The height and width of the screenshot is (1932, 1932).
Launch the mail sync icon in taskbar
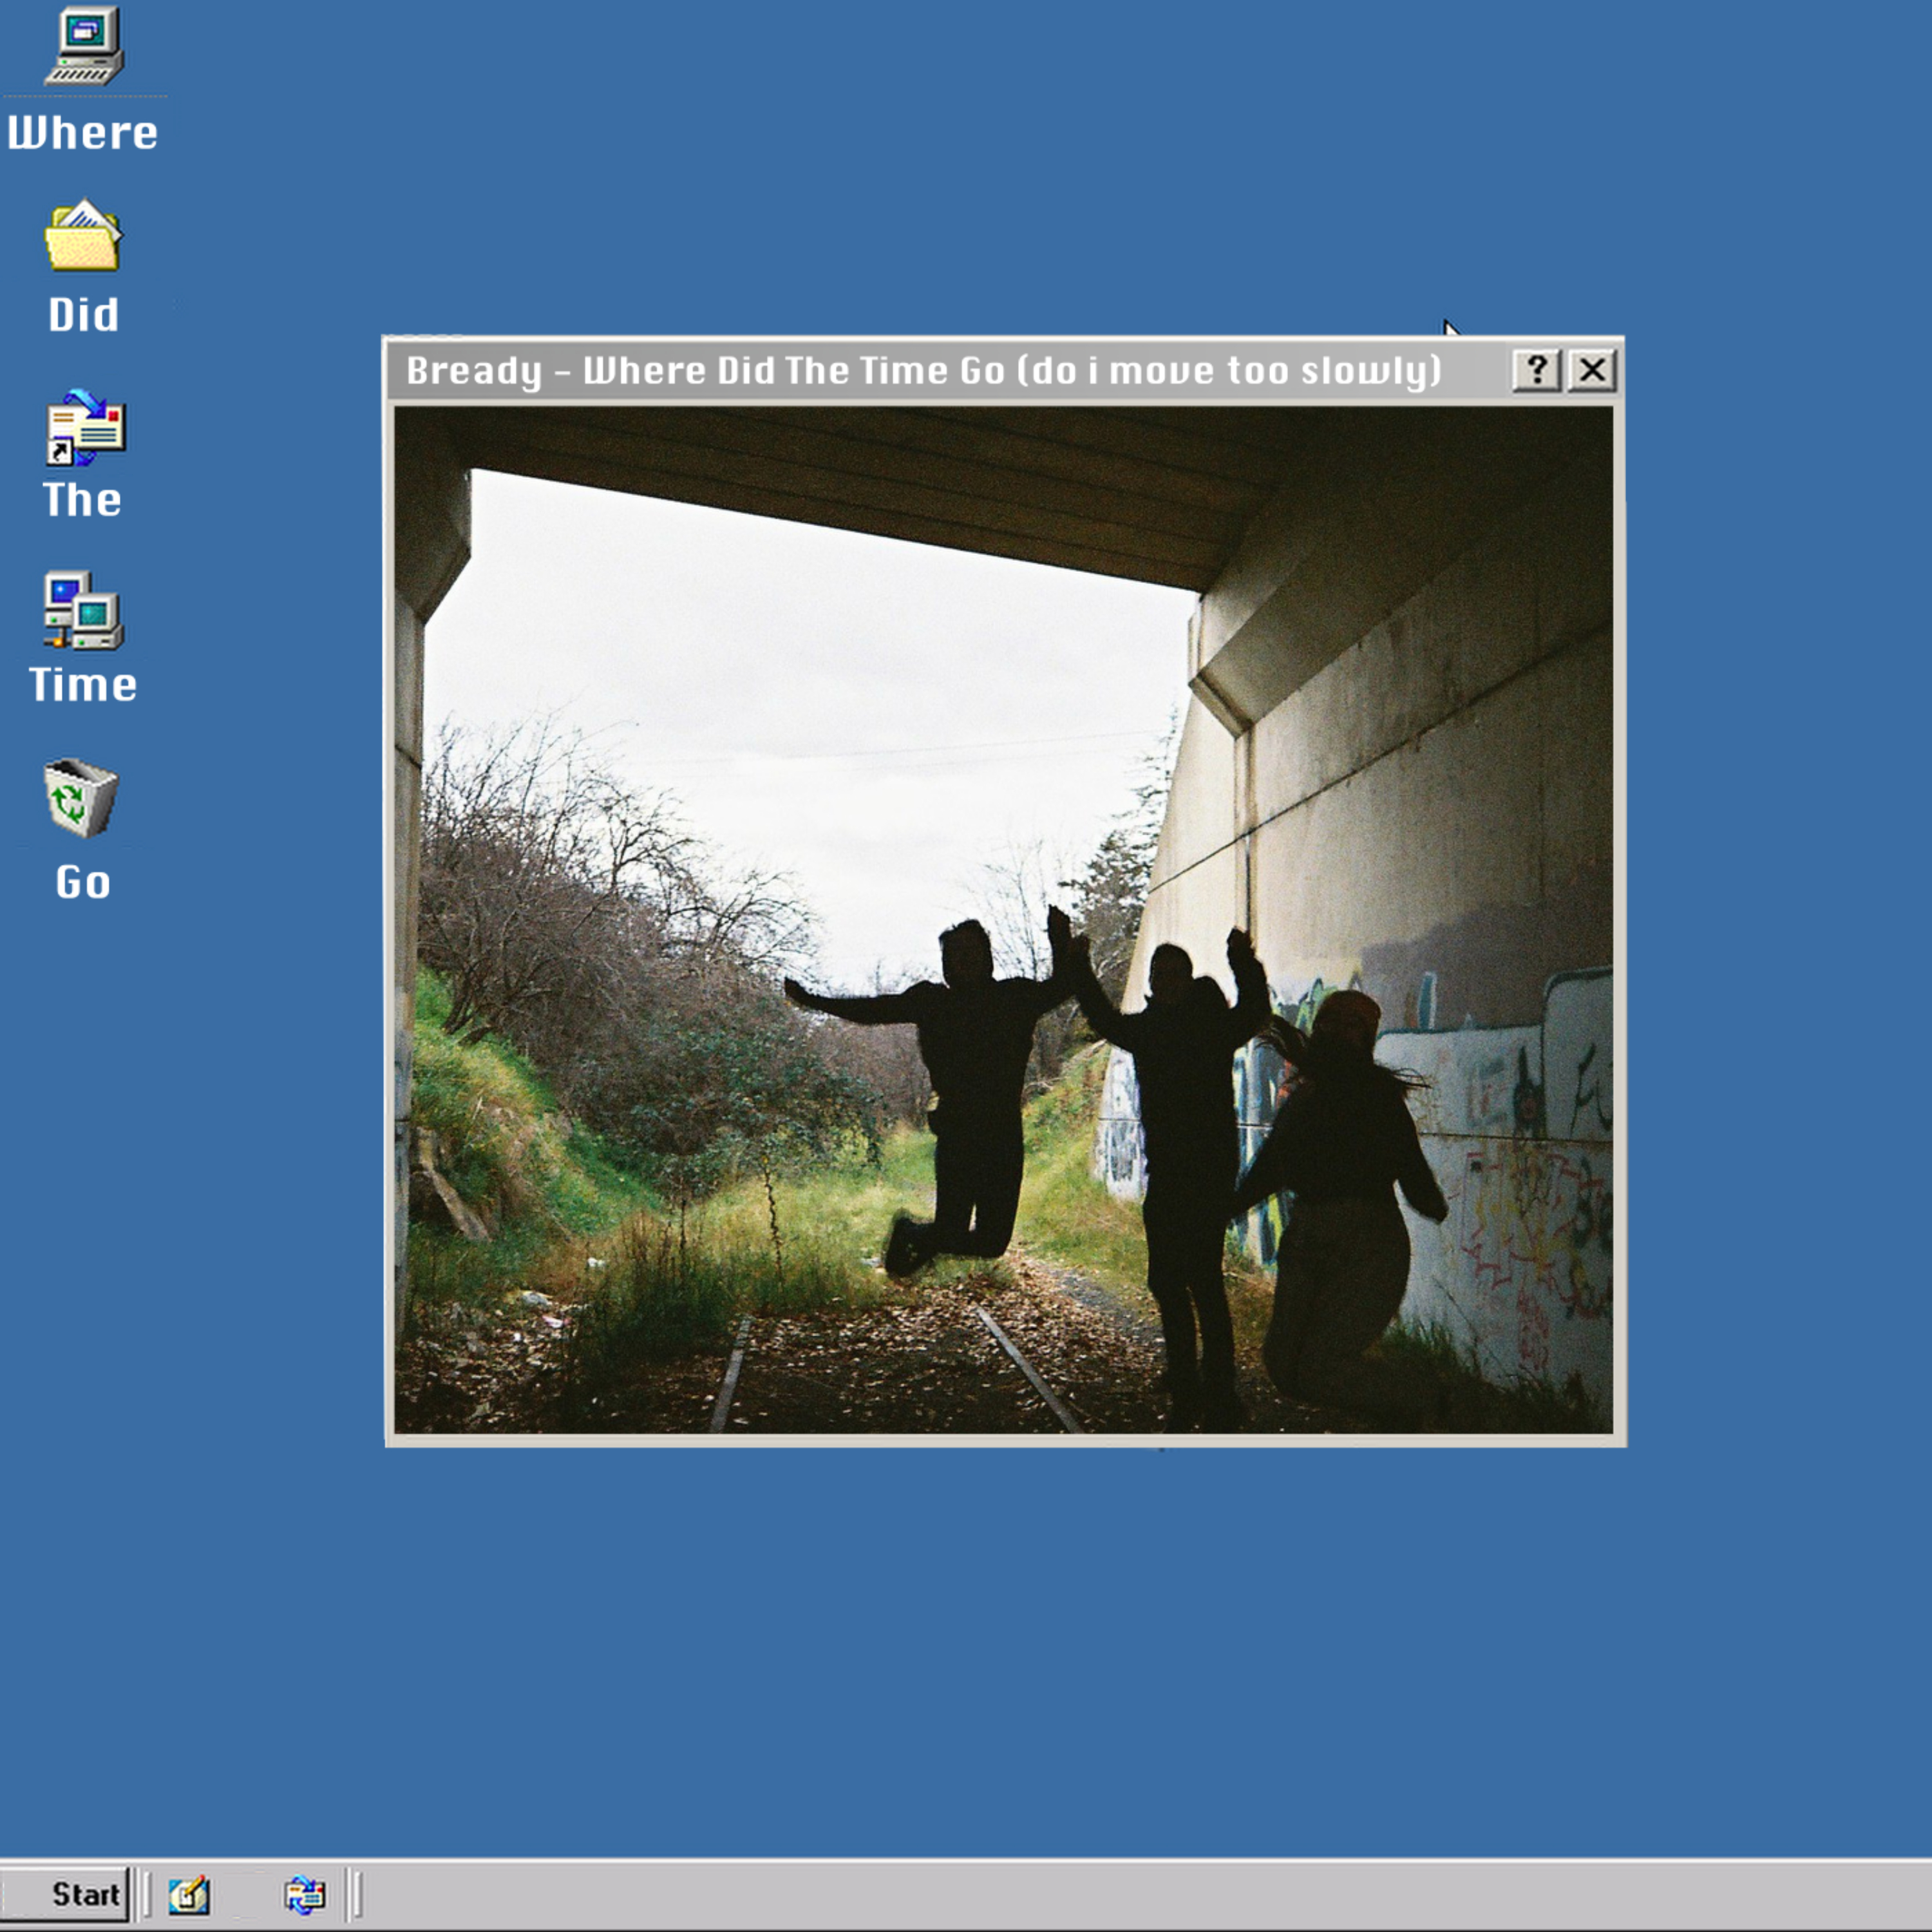pos(304,1894)
